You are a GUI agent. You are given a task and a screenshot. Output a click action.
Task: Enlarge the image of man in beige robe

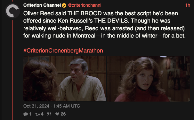coord(65,79)
